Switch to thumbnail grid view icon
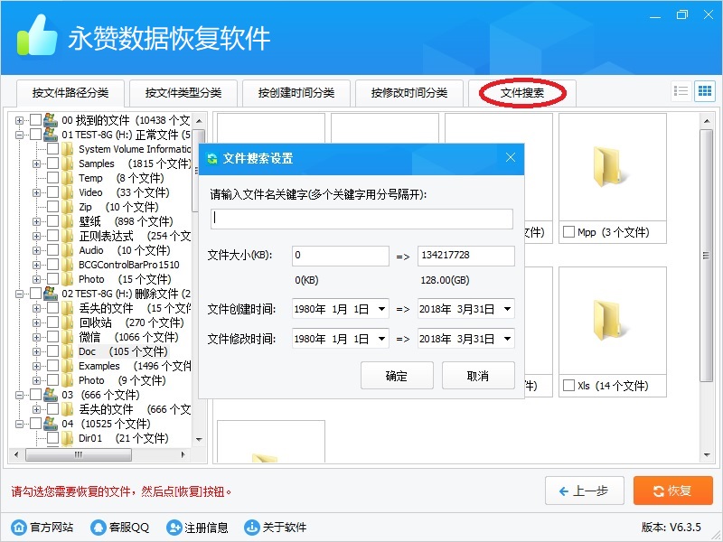Screen dimensions: 723x542 704,91
